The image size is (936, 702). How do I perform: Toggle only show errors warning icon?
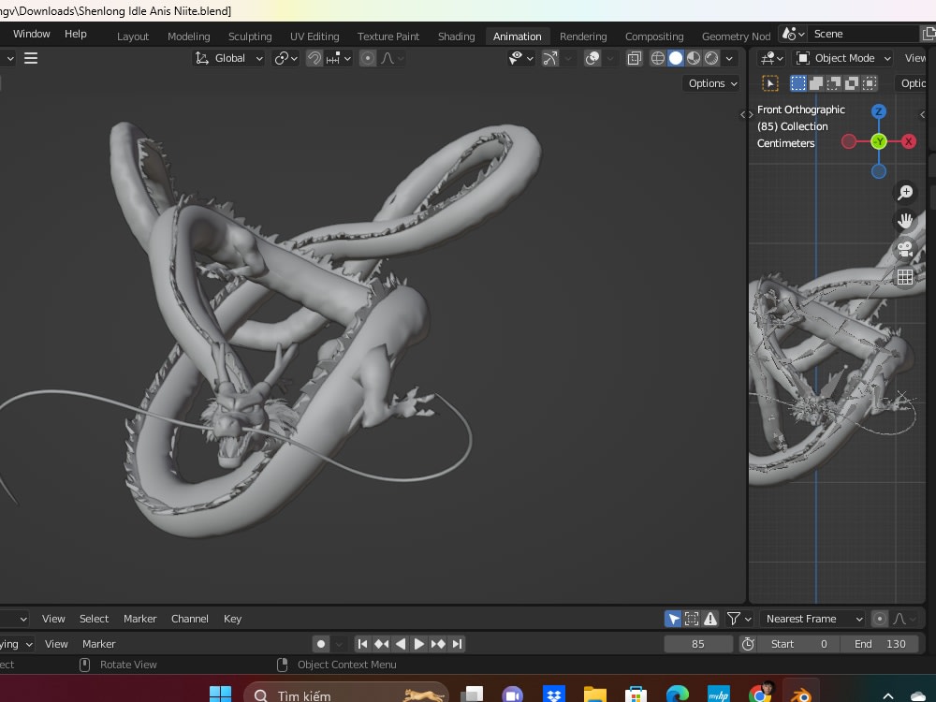pos(709,619)
